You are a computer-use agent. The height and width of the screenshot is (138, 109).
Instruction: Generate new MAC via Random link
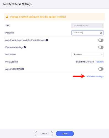click(100, 62)
